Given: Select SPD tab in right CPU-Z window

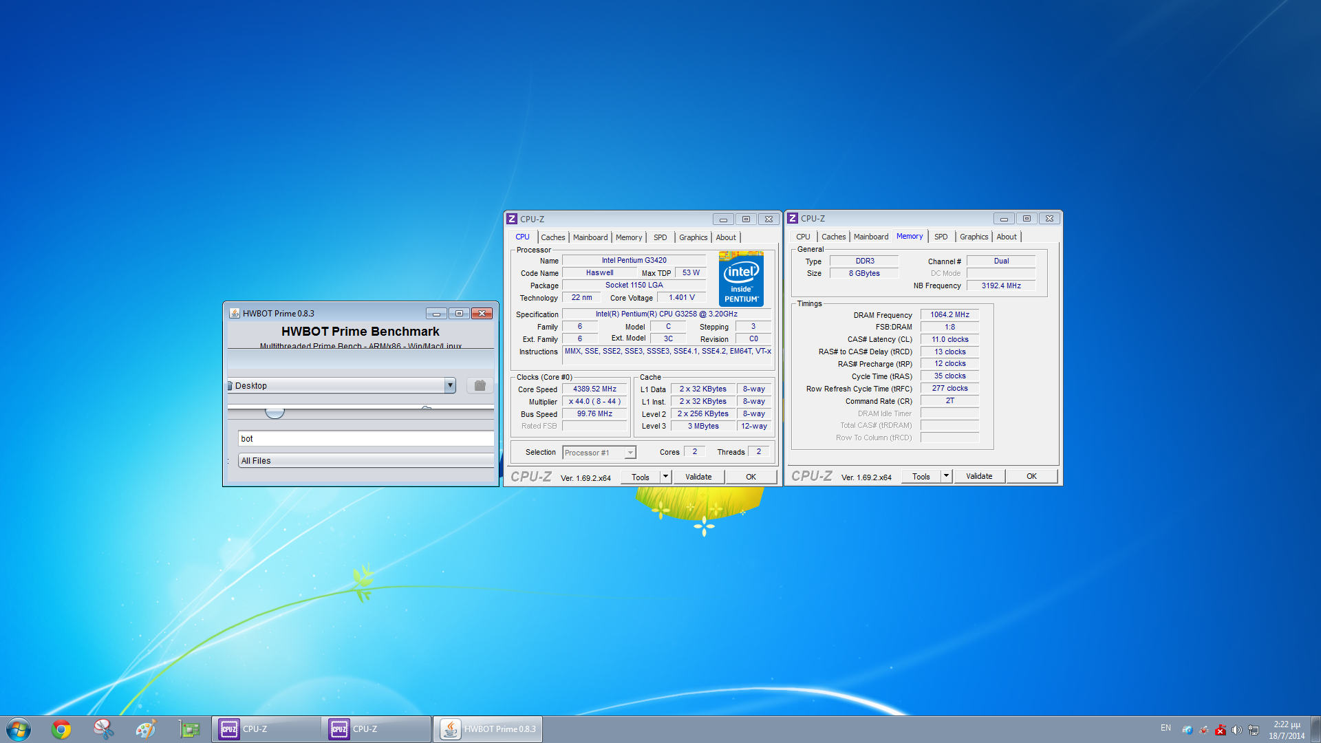Looking at the screenshot, I should (x=941, y=237).
